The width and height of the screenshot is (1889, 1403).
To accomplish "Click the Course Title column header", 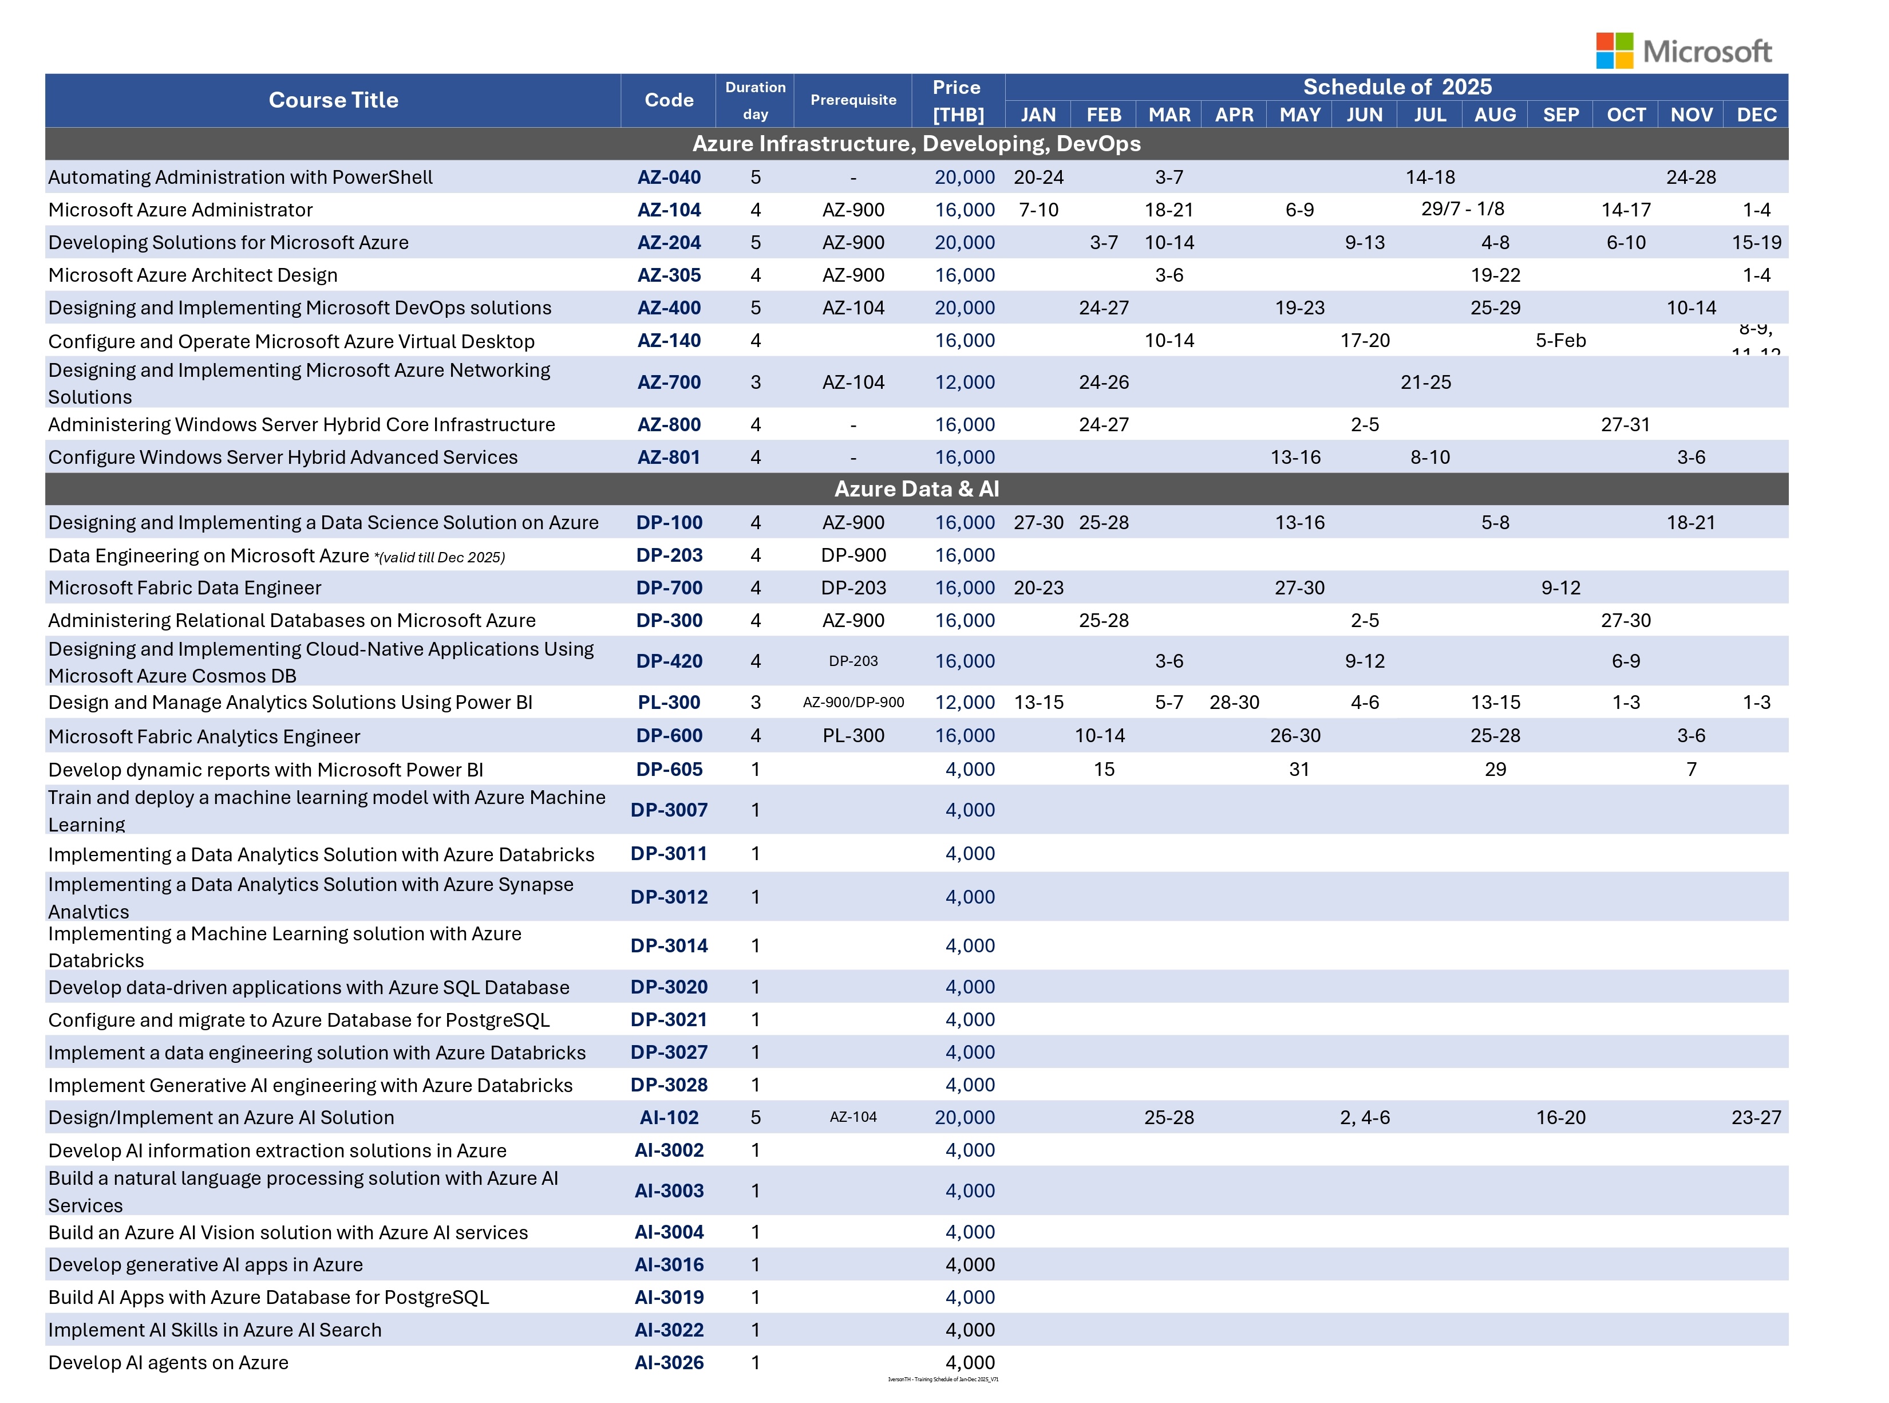I will pos(333,100).
